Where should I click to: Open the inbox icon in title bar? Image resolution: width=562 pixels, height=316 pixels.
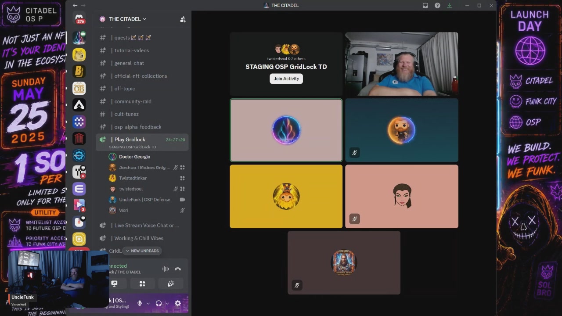(x=425, y=5)
